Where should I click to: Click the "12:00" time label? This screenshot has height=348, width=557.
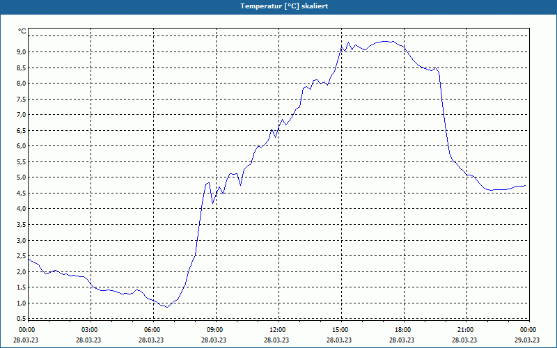[x=277, y=330]
